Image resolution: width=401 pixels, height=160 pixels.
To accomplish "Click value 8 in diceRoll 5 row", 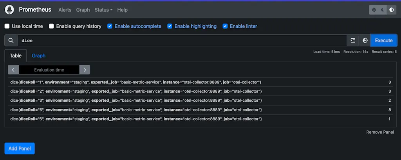I will tap(390, 110).
